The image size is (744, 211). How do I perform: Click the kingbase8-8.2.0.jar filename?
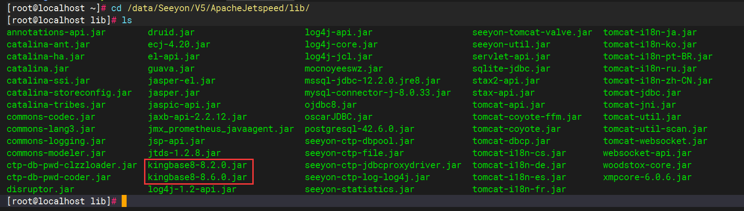[197, 165]
